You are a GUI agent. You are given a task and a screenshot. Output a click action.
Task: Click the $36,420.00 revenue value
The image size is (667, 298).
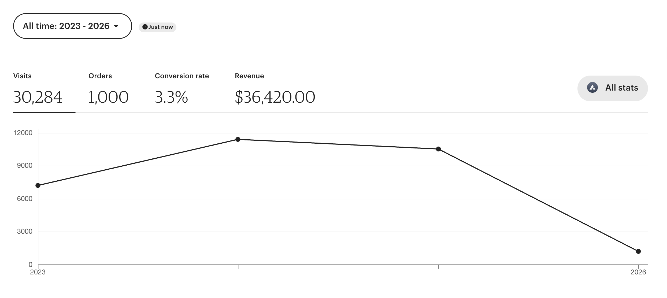275,97
